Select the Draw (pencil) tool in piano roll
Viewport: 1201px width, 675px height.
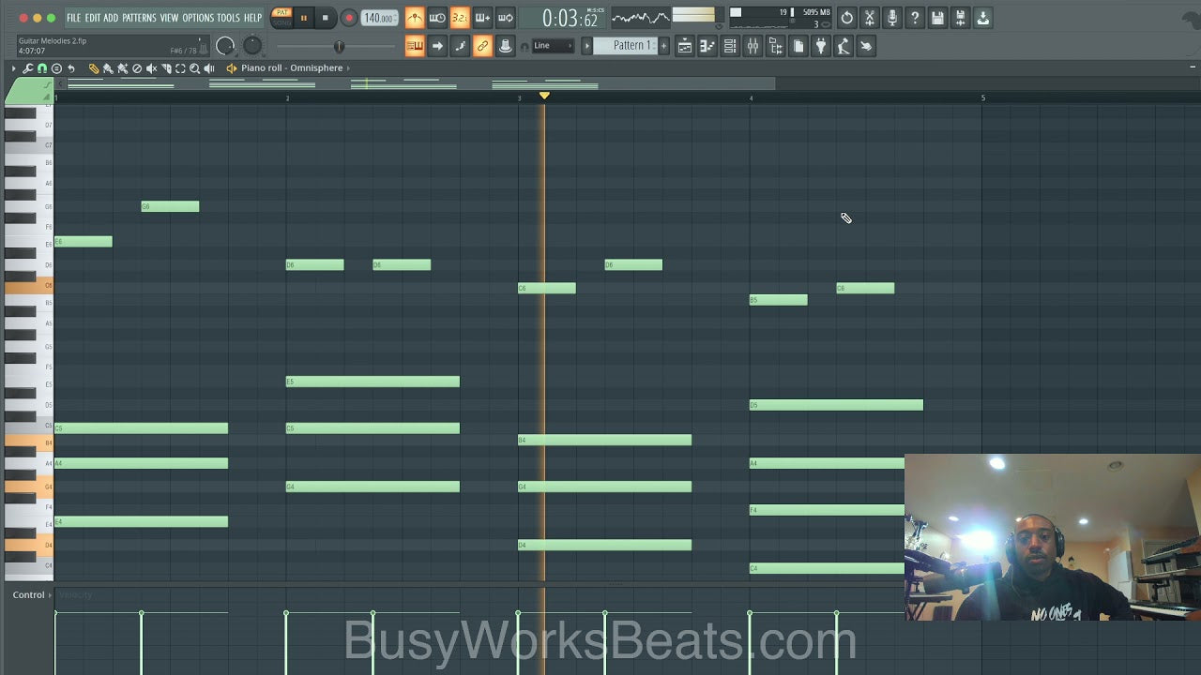(94, 68)
